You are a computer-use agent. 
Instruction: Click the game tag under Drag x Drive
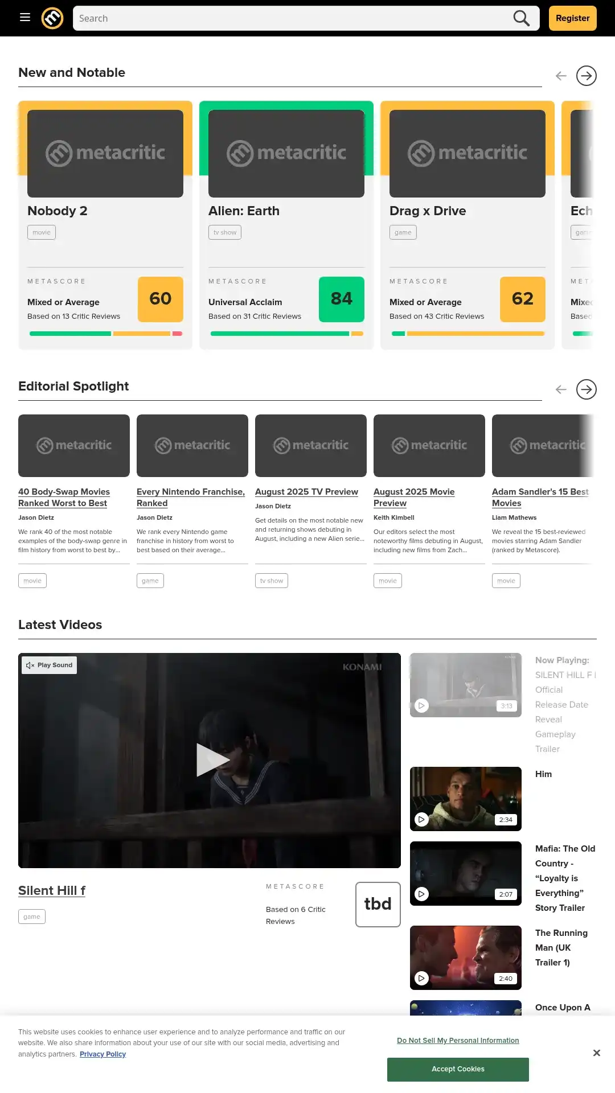pyautogui.click(x=403, y=232)
